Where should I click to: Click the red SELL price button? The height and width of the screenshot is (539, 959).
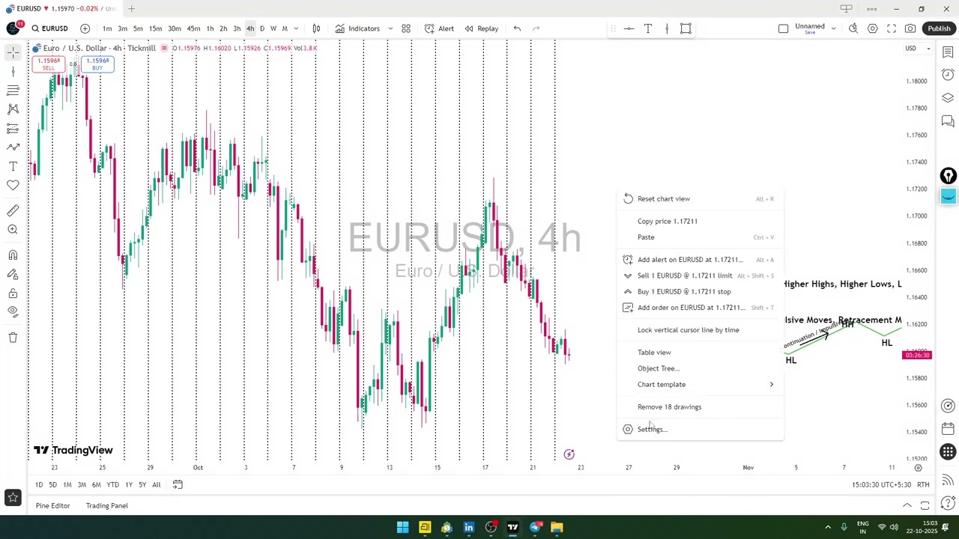tap(49, 64)
